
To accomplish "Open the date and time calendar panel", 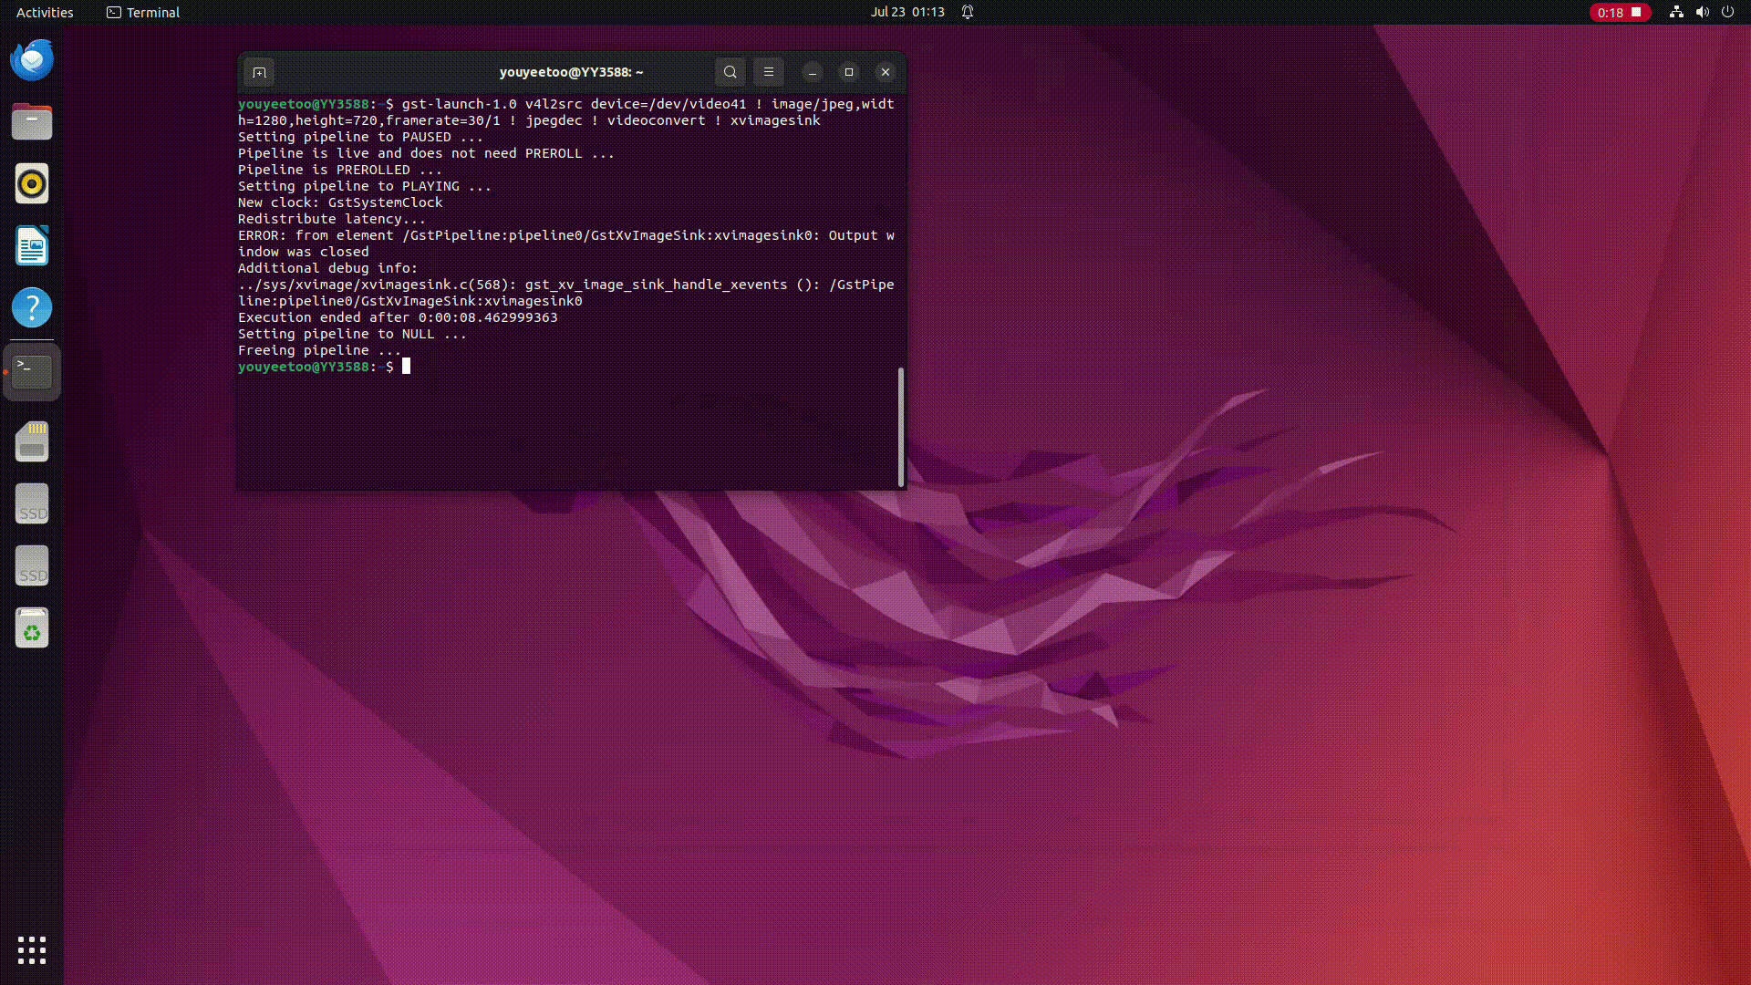I will coord(907,13).
